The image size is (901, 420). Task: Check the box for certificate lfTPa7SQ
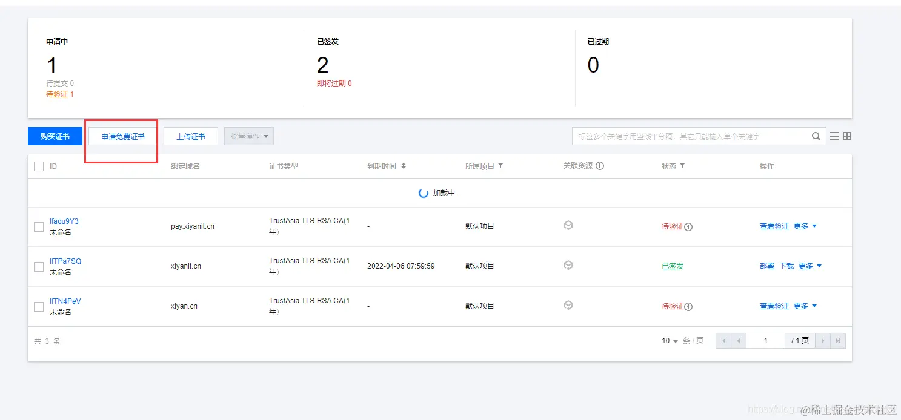coord(39,267)
